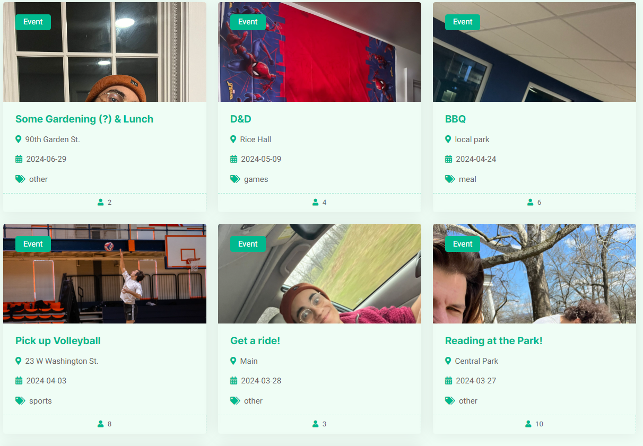Click the location pin icon beside Rice Hall
Image resolution: width=643 pixels, height=446 pixels.
(233, 139)
